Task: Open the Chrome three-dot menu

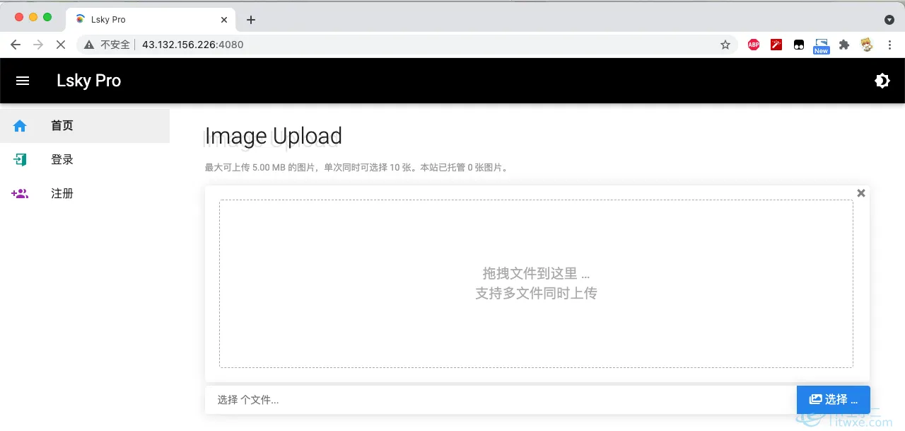Action: tap(889, 44)
